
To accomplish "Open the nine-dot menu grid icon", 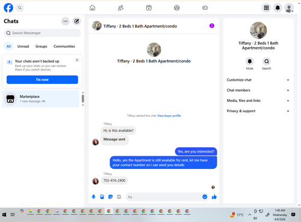I will pos(266,8).
